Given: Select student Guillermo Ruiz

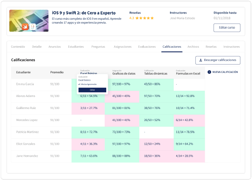Looking at the screenshot, I should [26, 108].
